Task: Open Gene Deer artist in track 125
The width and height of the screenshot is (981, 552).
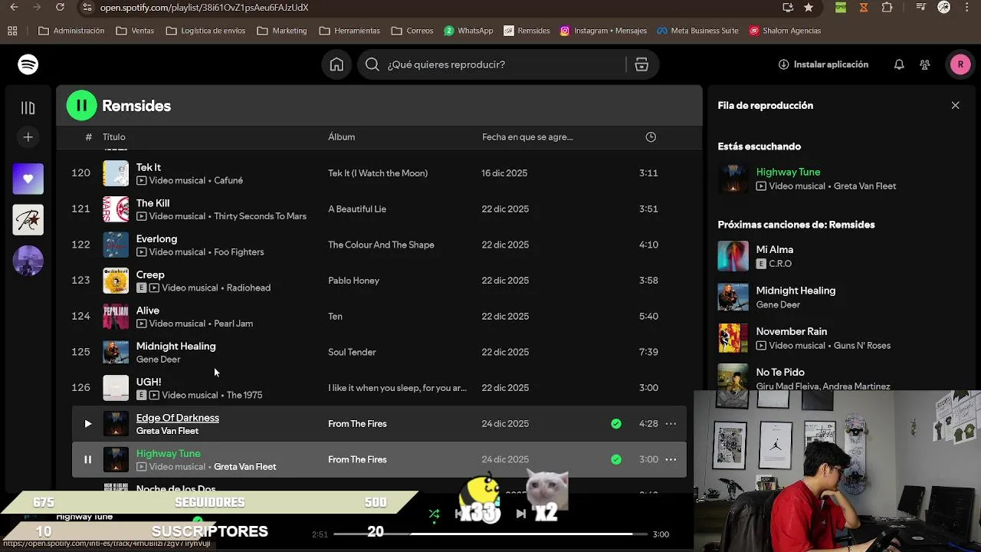Action: click(158, 359)
